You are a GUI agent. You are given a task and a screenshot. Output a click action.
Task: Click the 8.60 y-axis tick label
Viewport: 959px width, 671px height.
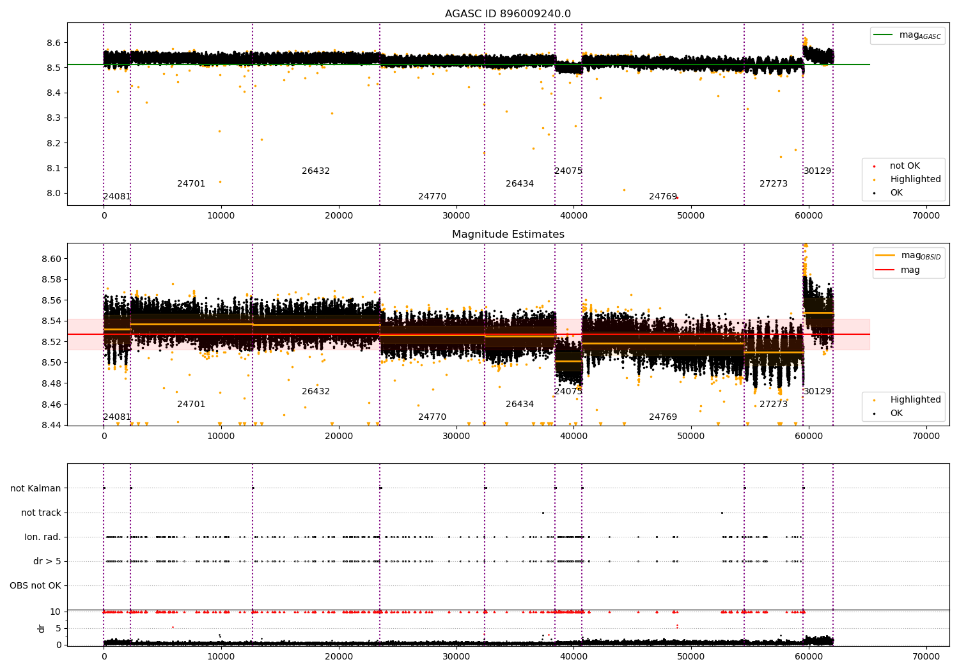pos(51,259)
